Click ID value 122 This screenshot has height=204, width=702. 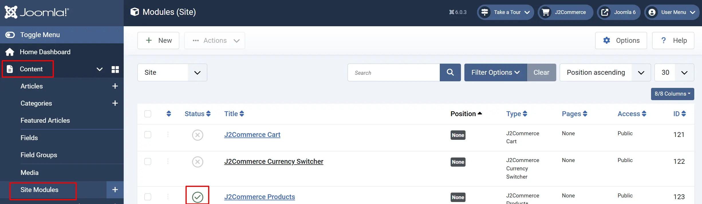point(679,161)
